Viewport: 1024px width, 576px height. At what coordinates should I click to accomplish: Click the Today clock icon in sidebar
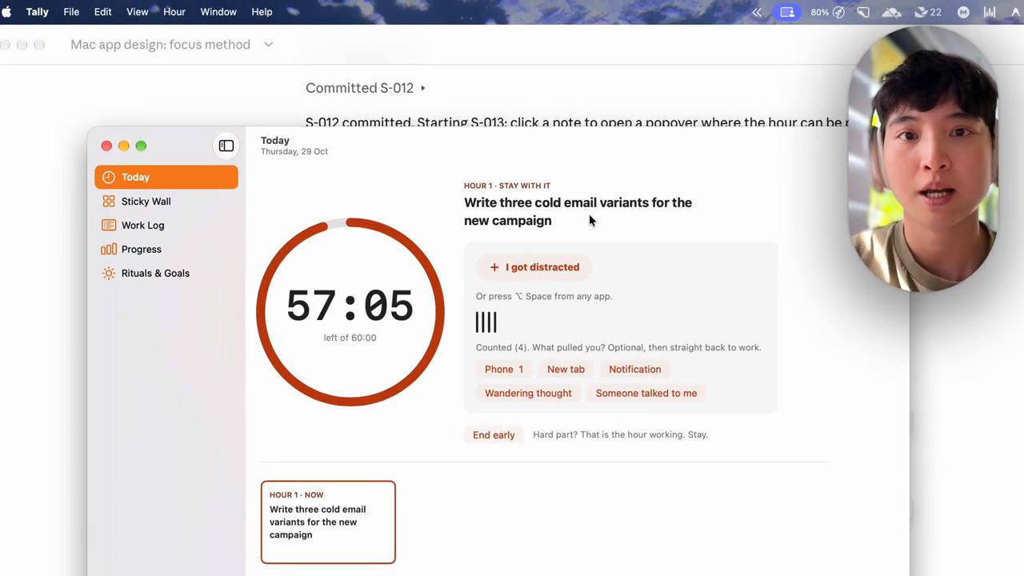pos(109,178)
